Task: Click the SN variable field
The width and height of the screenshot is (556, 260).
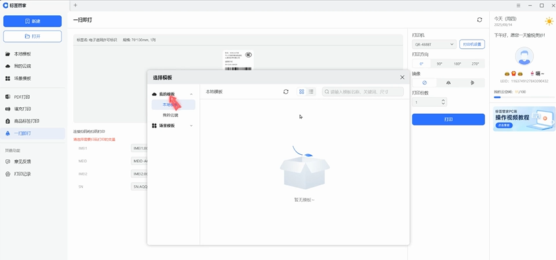Action: pyautogui.click(x=139, y=187)
